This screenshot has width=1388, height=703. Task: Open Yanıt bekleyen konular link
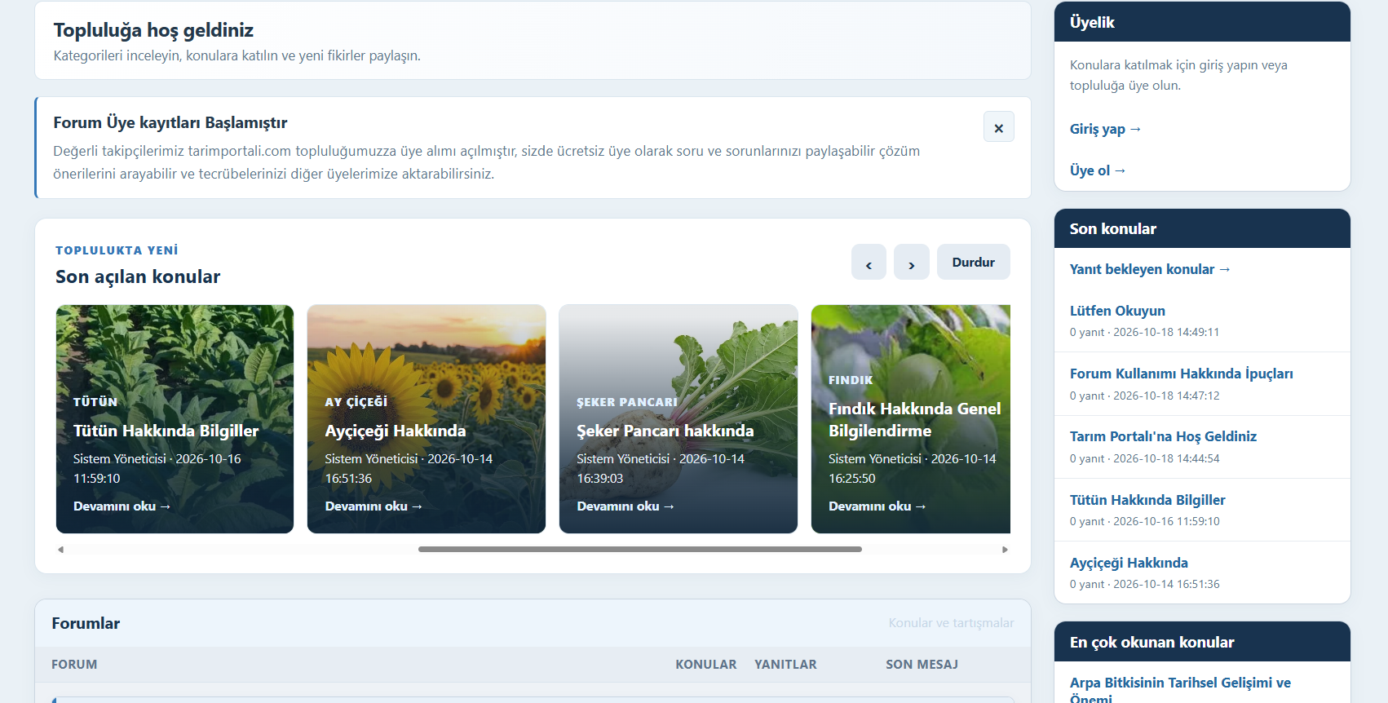tap(1150, 269)
